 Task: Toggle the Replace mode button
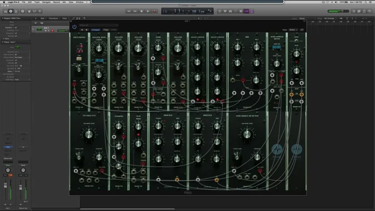[x=225, y=11]
